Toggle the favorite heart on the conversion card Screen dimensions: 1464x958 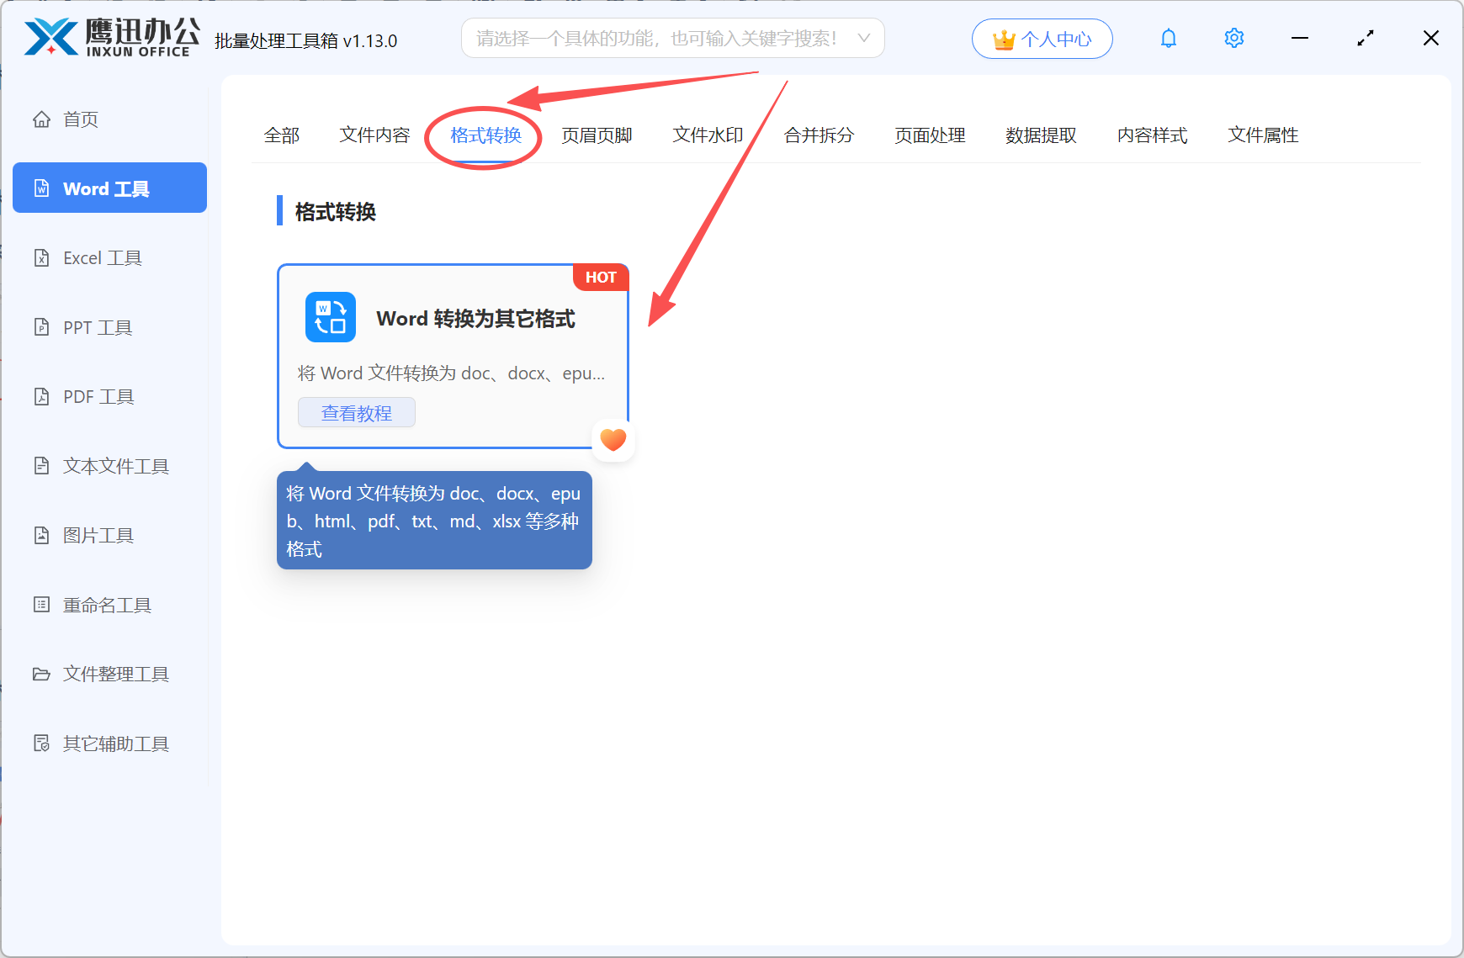tap(613, 439)
